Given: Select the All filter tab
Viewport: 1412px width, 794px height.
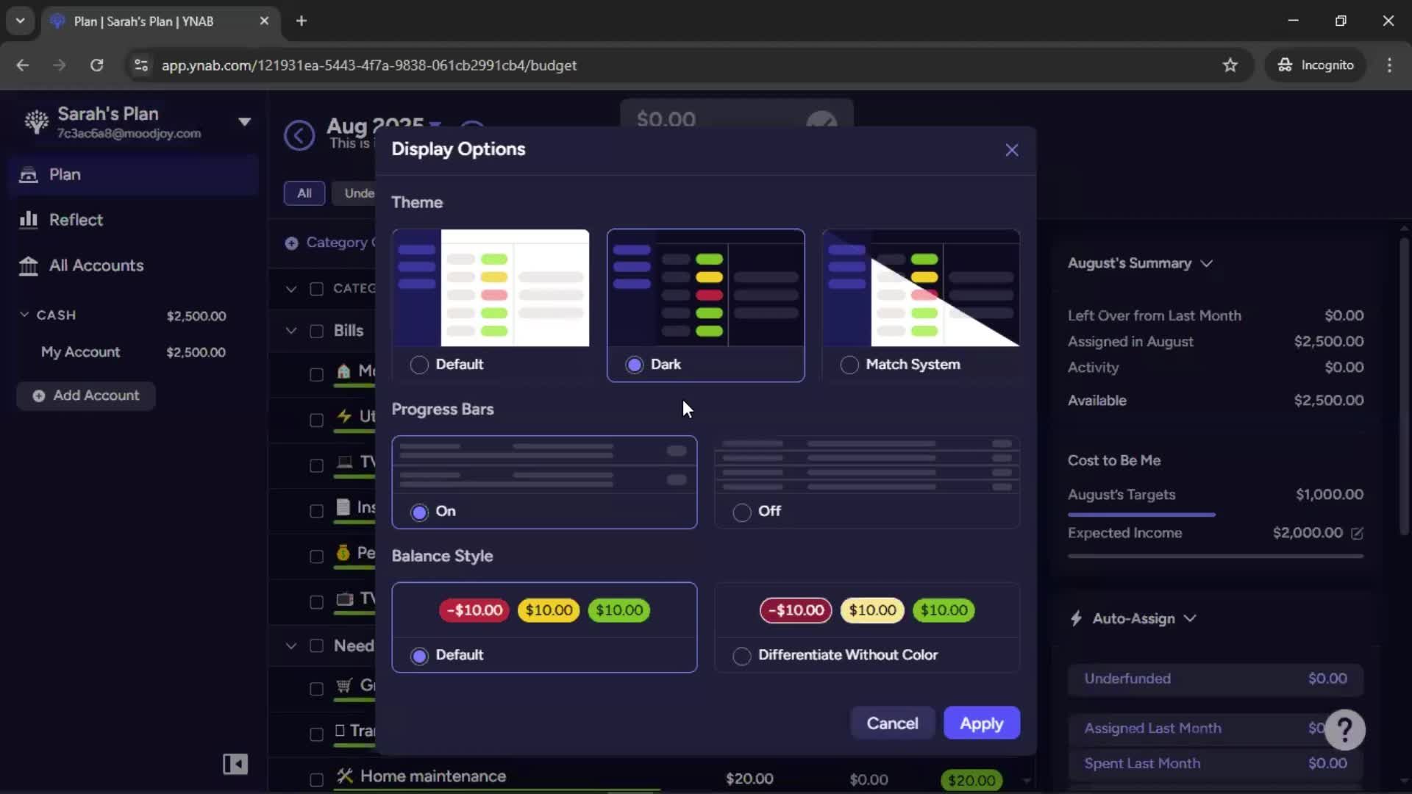Looking at the screenshot, I should coord(304,193).
